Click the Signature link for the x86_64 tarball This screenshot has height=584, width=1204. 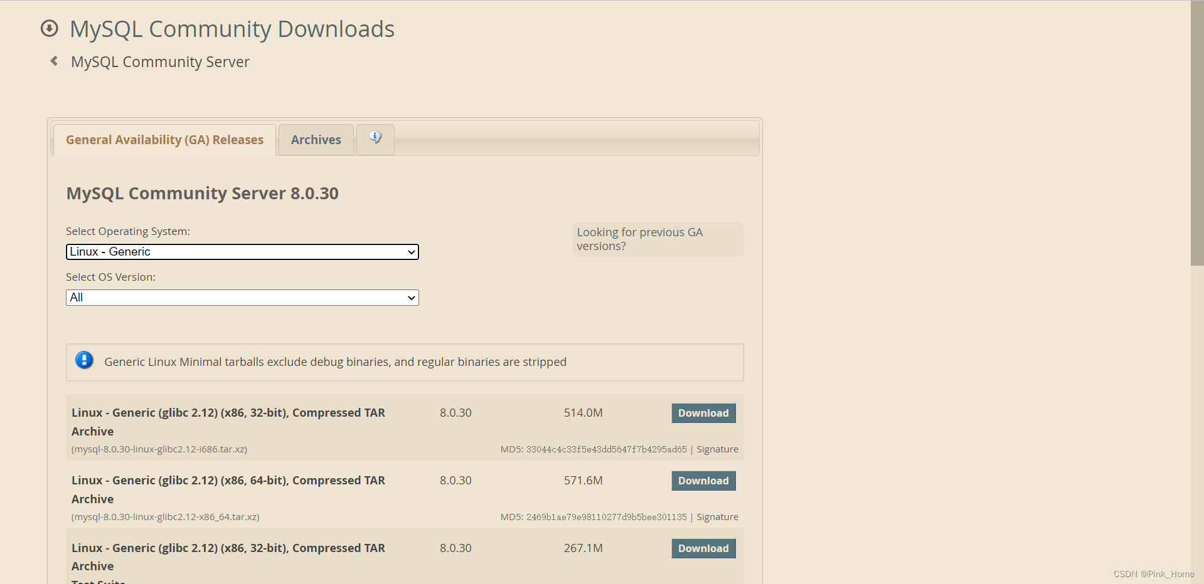(717, 516)
